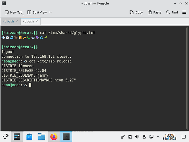Open the hamburger menu
Image resolution: width=189 pixels, height=142 pixels.
pyautogui.click(x=184, y=12)
